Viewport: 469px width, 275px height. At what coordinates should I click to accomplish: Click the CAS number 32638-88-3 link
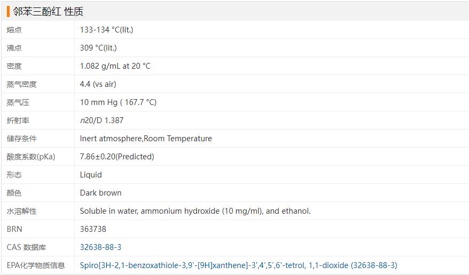[100, 247]
